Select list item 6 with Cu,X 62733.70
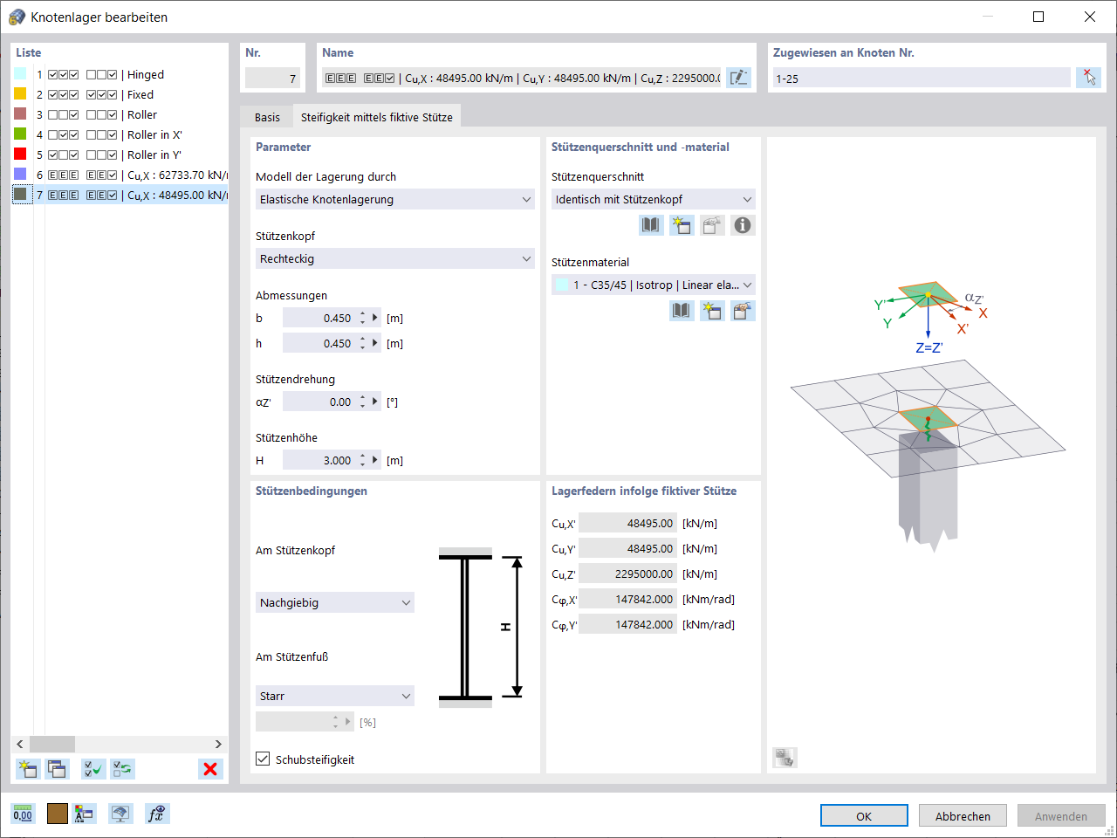Image resolution: width=1117 pixels, height=838 pixels. 120,175
